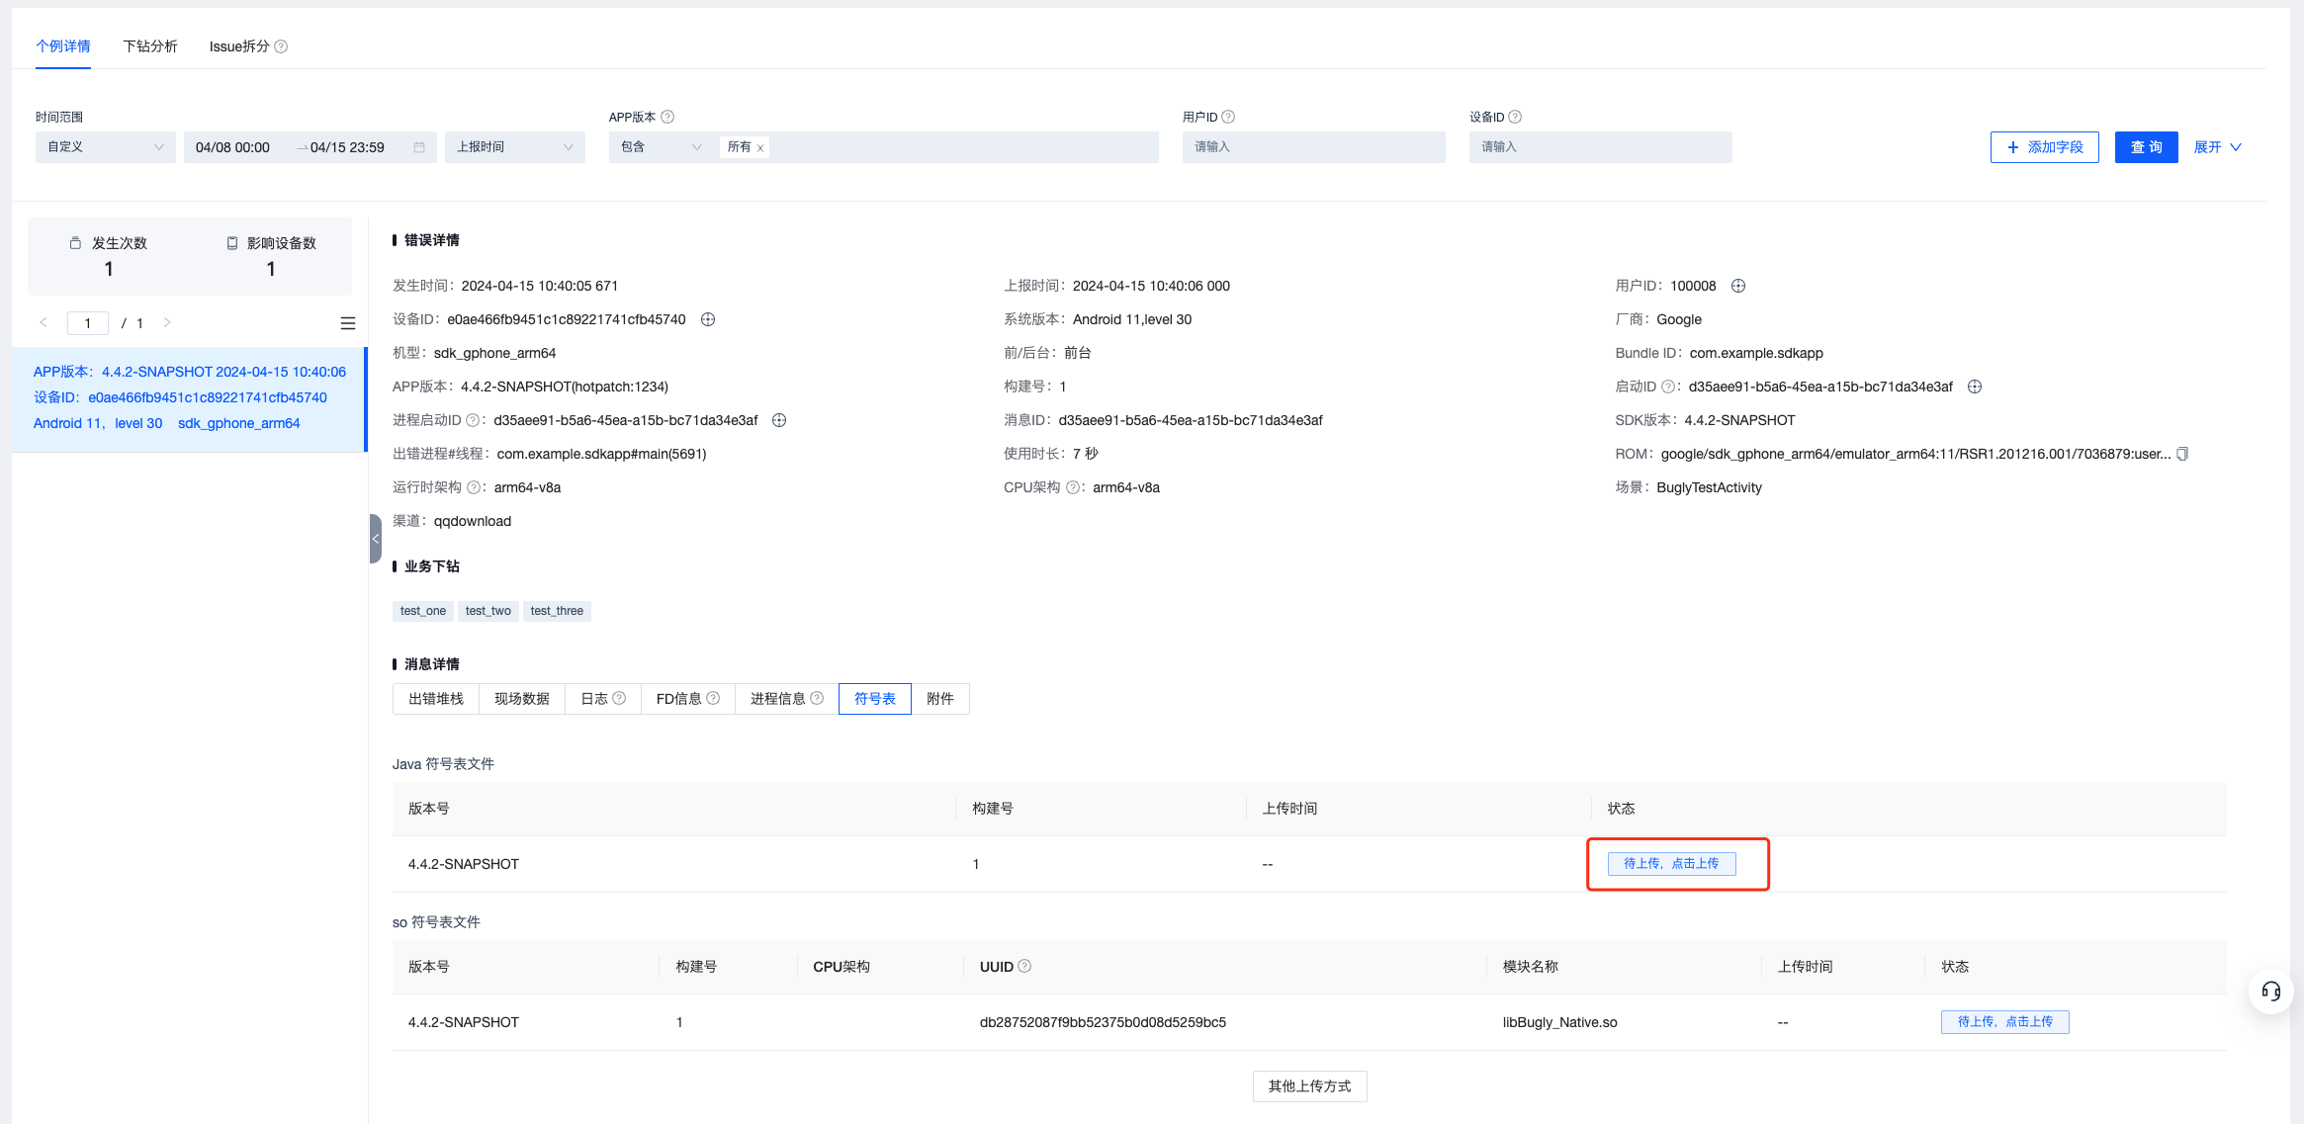Select the 现场数据 tab
Screen dimensions: 2304x1124
(x=522, y=699)
